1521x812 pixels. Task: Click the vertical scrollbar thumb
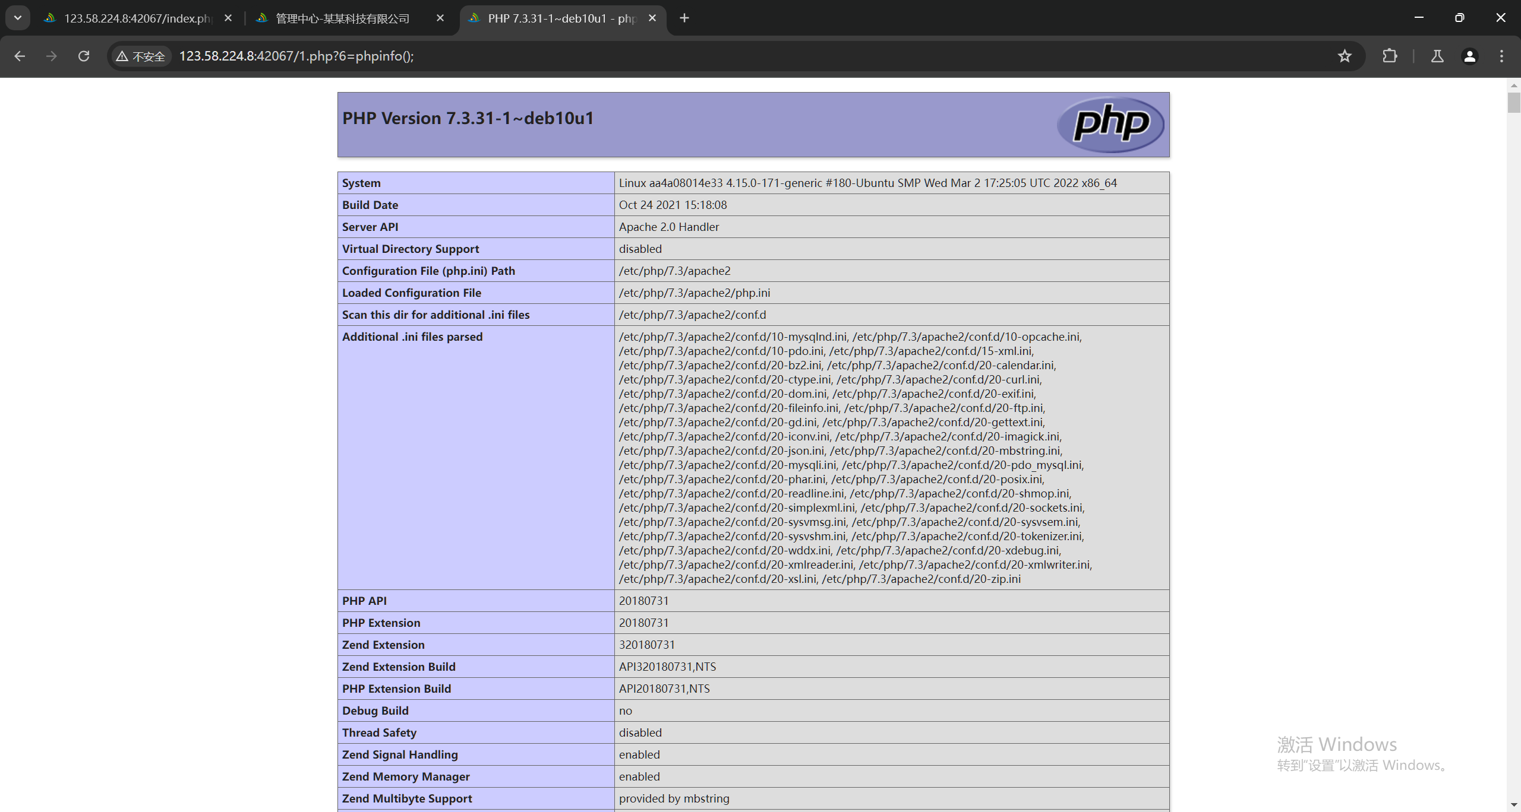pyautogui.click(x=1513, y=102)
